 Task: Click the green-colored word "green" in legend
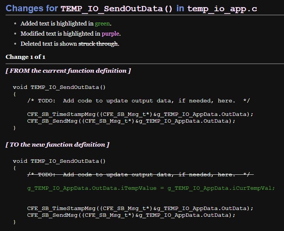point(102,24)
